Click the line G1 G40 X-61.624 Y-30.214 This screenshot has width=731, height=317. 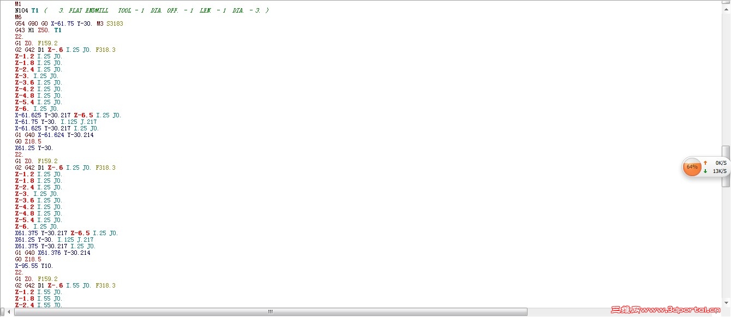54,135
